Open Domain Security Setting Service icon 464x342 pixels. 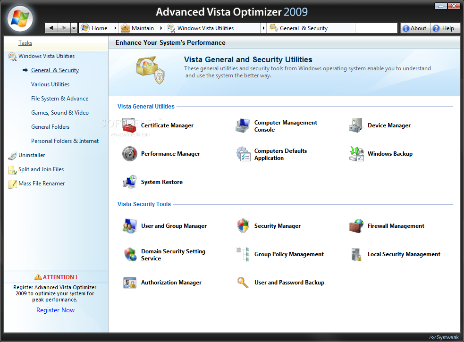pos(130,254)
